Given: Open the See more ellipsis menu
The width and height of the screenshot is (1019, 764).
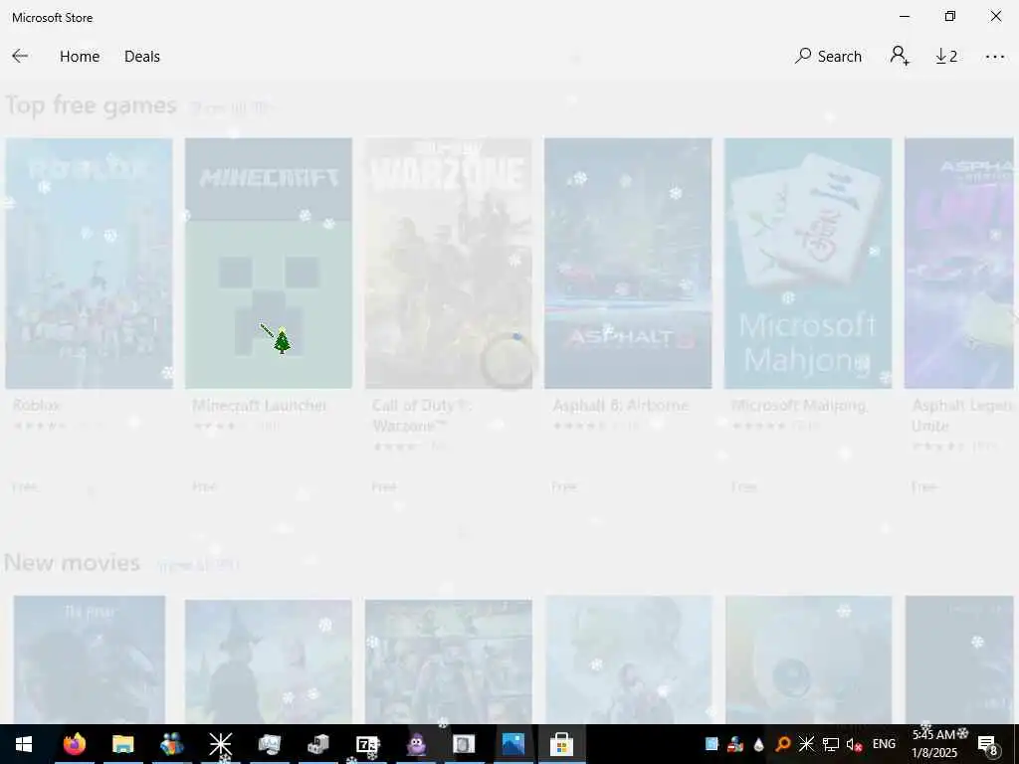Looking at the screenshot, I should (x=994, y=57).
